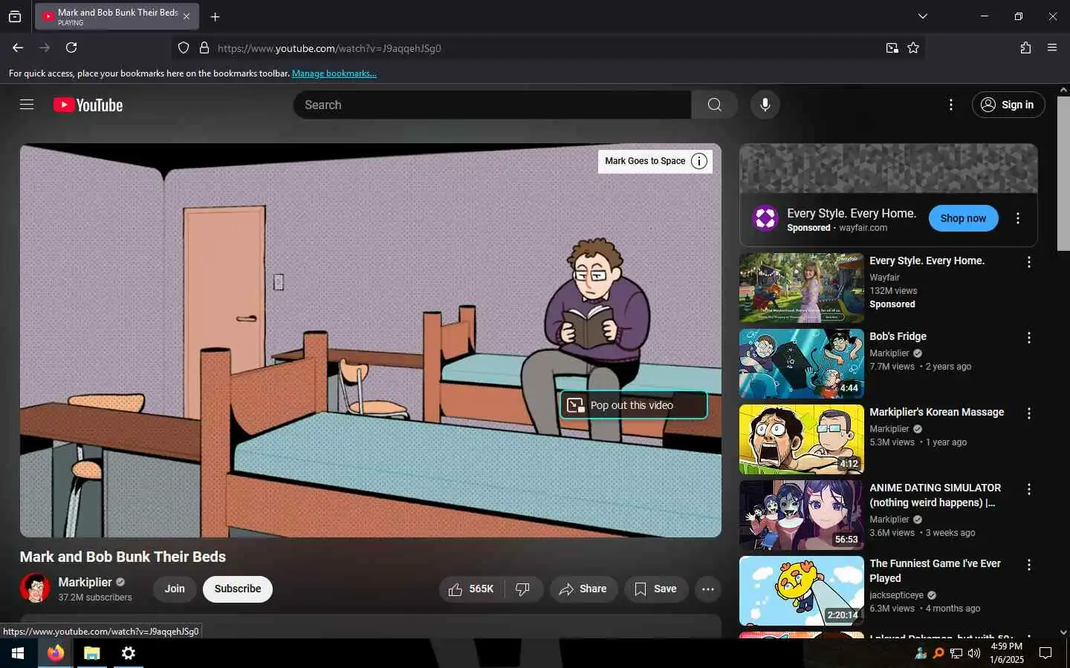Like the video with 565K thumbs up
The height and width of the screenshot is (668, 1070).
point(472,589)
